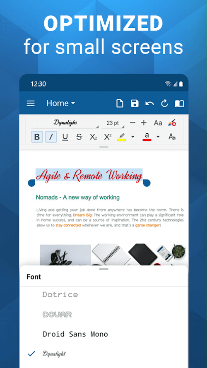This screenshot has height=368, width=207.
Task: Open the Home ribbon dropdown
Action: [x=60, y=103]
